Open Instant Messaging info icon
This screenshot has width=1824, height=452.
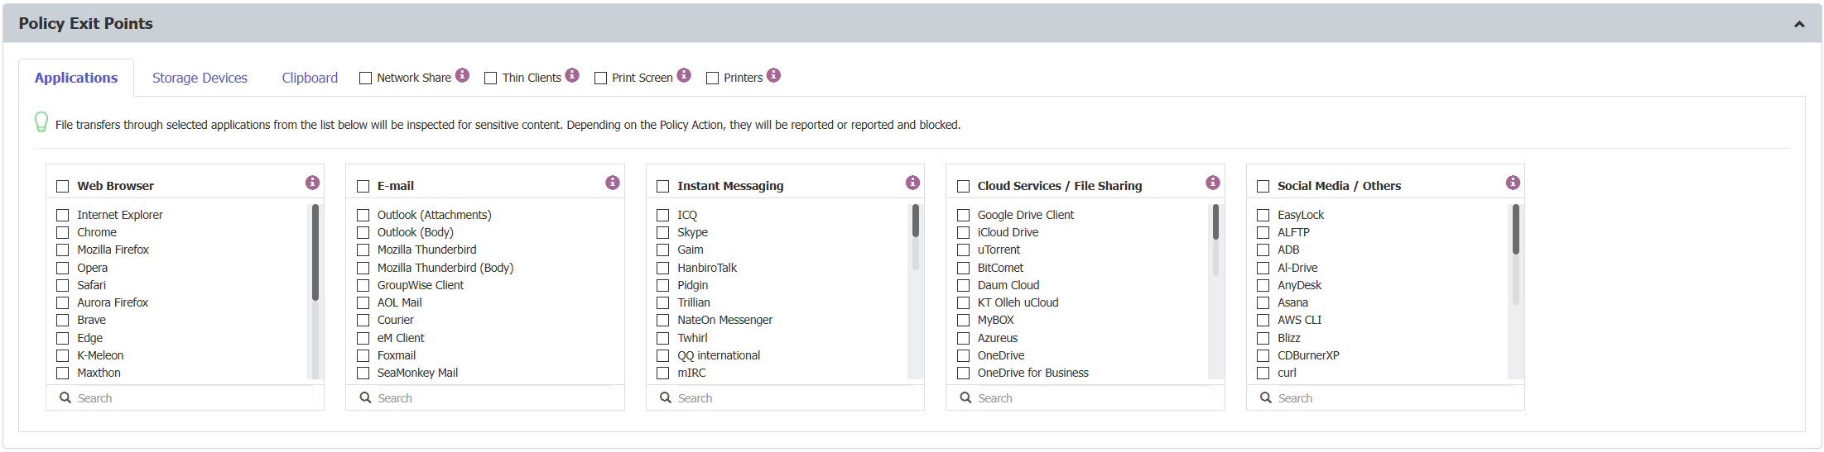point(912,183)
